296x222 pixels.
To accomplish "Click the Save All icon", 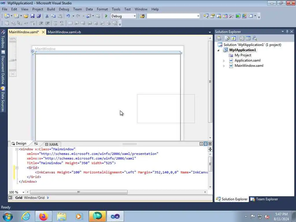I will tap(39, 16).
